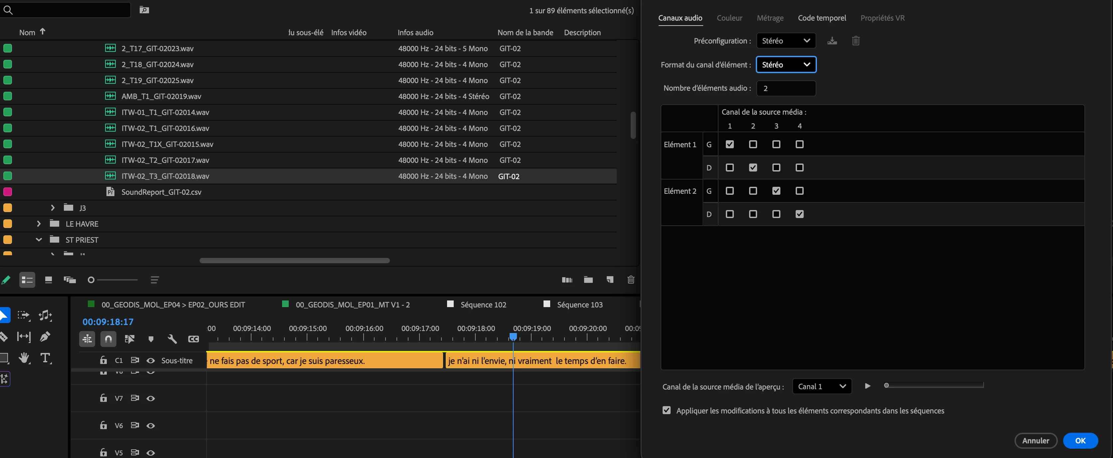1113x458 pixels.
Task: Open the Préconfiguration dropdown
Action: pyautogui.click(x=785, y=41)
